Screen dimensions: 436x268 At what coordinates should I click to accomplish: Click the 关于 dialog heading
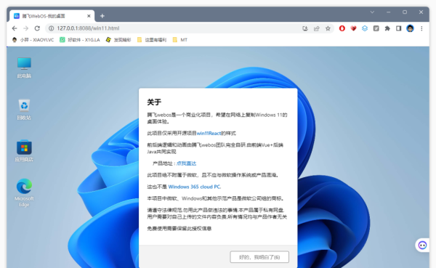tap(154, 102)
